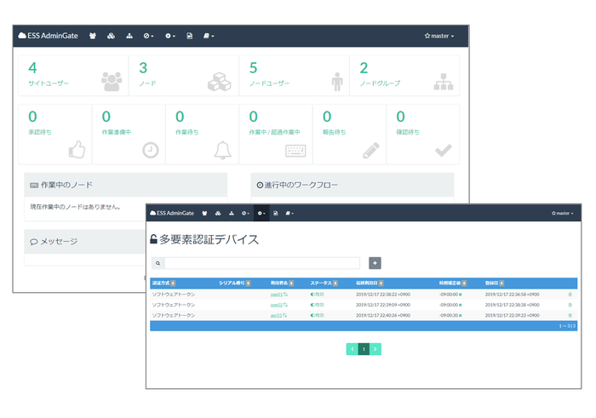Expand the book dropdown in the back navbar
This screenshot has width=596, height=418.
[209, 37]
